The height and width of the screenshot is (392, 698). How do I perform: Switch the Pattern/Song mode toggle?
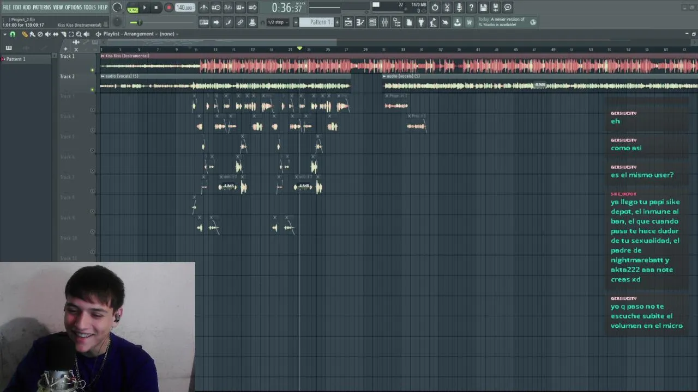[x=133, y=8]
